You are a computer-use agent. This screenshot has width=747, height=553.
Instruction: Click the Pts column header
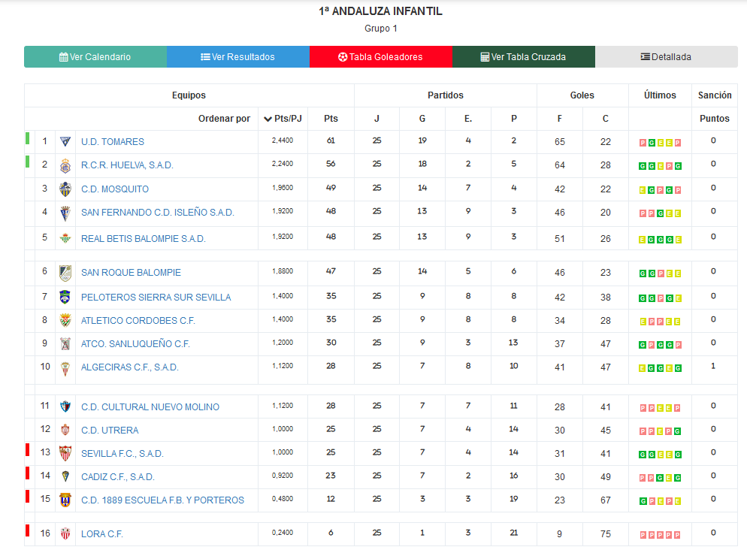pos(331,119)
